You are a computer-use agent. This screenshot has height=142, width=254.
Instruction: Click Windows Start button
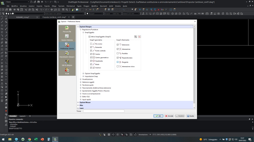pos(3,139)
